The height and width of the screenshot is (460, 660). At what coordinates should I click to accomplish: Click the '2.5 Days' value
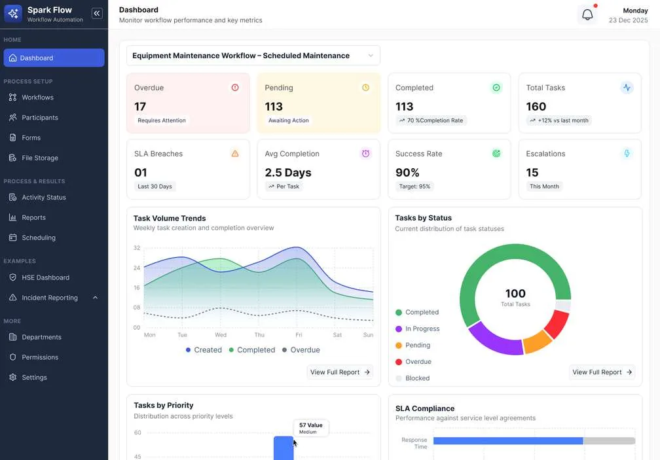[x=288, y=172]
